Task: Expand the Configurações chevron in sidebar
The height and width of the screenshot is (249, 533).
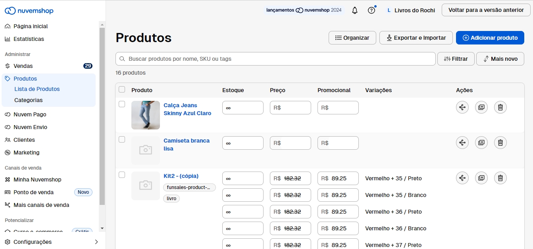Action: 96,242
